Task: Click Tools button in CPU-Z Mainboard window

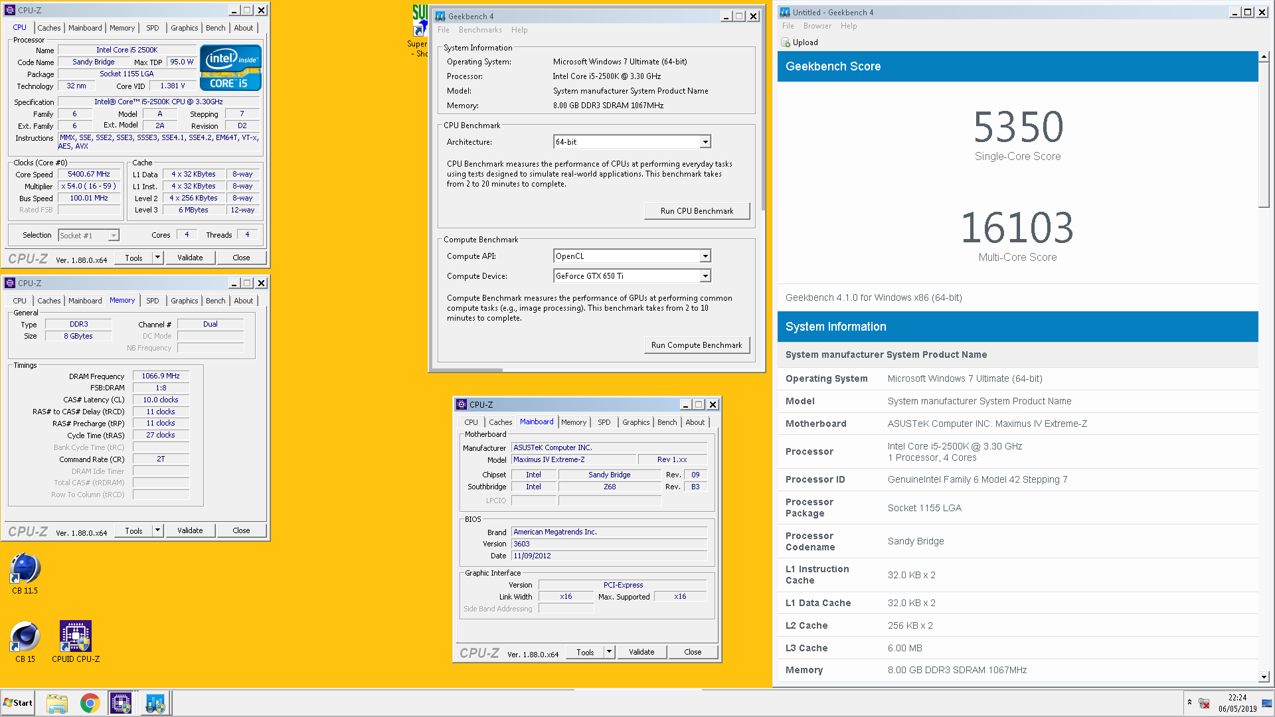Action: click(585, 652)
